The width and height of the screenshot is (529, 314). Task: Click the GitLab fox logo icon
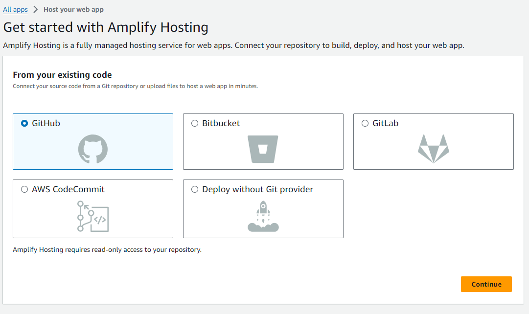point(434,149)
